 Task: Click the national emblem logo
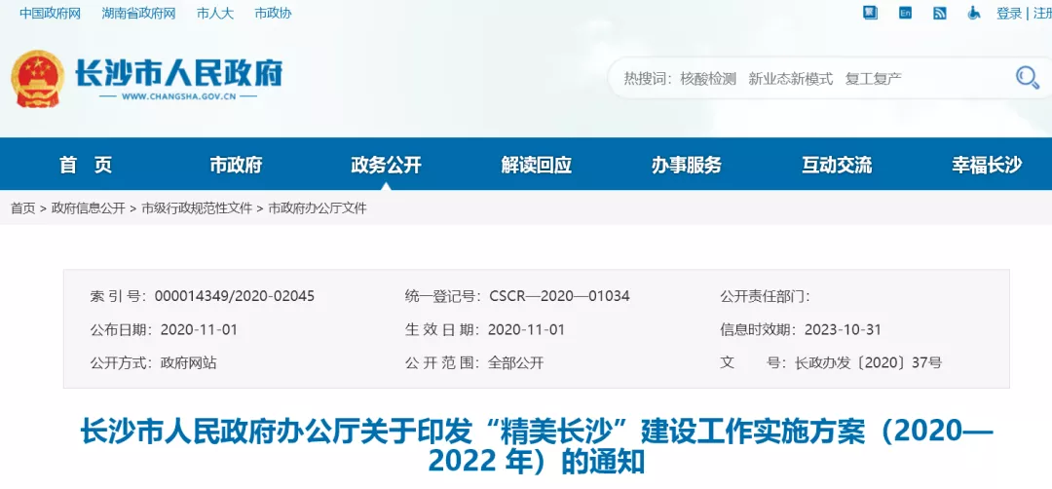(37, 79)
